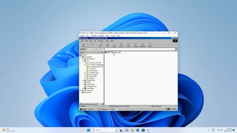
Task: Select the 7. DirectX 7 folder
Action: pyautogui.click(x=92, y=69)
